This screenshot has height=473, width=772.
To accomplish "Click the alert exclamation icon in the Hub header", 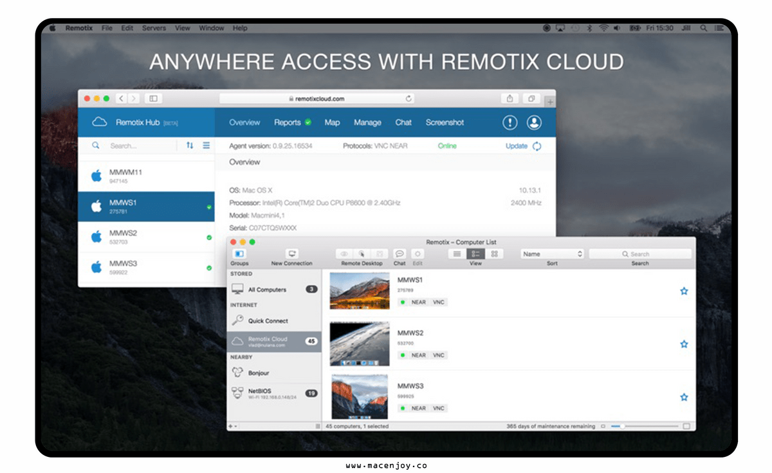I will [510, 122].
